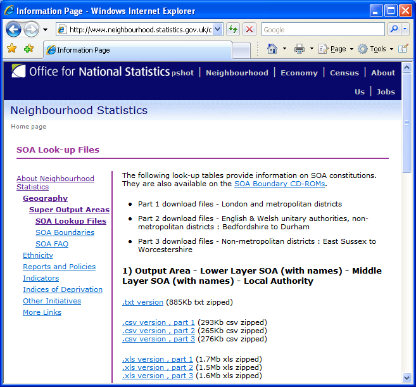Click in the Google search box
Screen dimensions: 416x387
pyautogui.click(x=322, y=30)
